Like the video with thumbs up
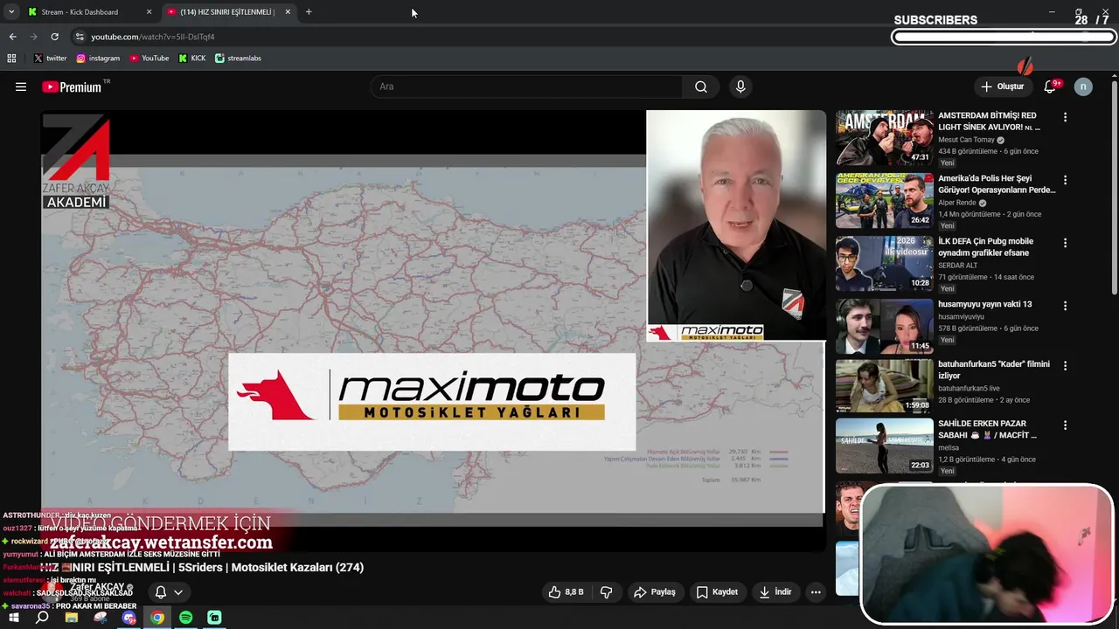Image resolution: width=1119 pixels, height=629 pixels. [566, 591]
